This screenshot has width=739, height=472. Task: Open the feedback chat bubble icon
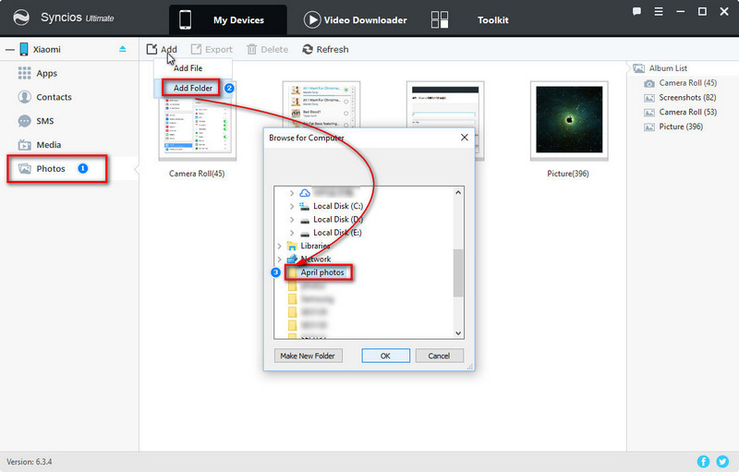636,11
